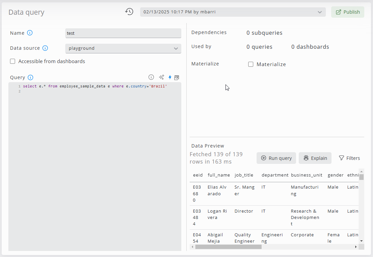373x257 pixels.
Task: Click the Name input field containing test
Action: click(123, 33)
